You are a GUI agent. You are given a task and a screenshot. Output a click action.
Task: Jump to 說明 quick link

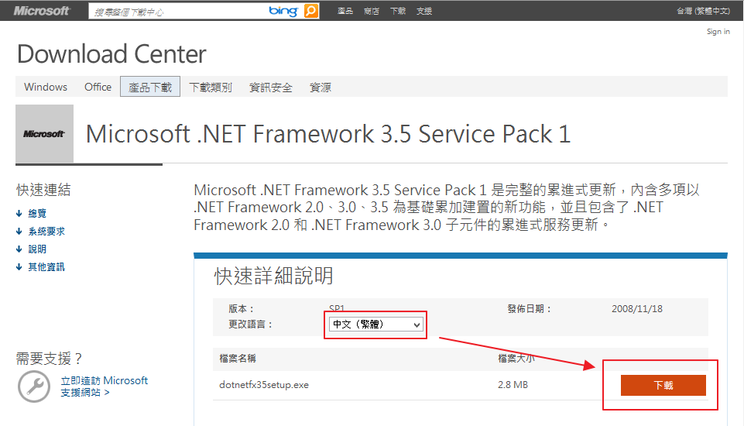[x=37, y=249]
